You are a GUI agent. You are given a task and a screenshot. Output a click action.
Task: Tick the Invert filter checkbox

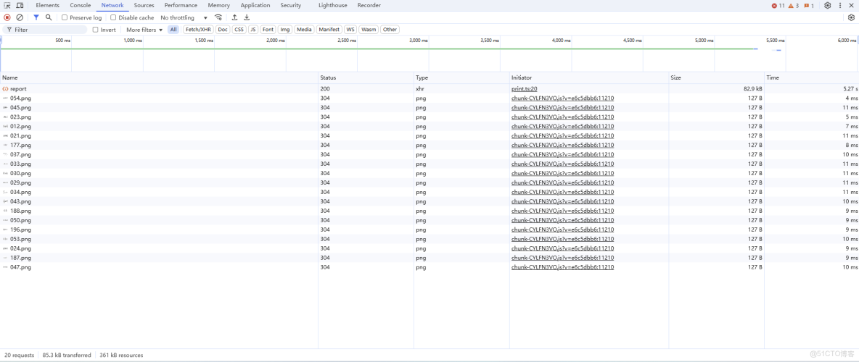(95, 30)
